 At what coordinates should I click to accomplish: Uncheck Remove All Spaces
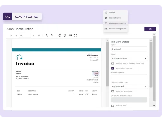(x=113, y=68)
